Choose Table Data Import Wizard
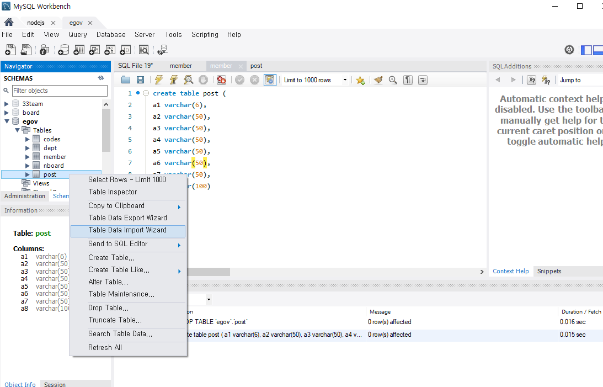 tap(128, 230)
